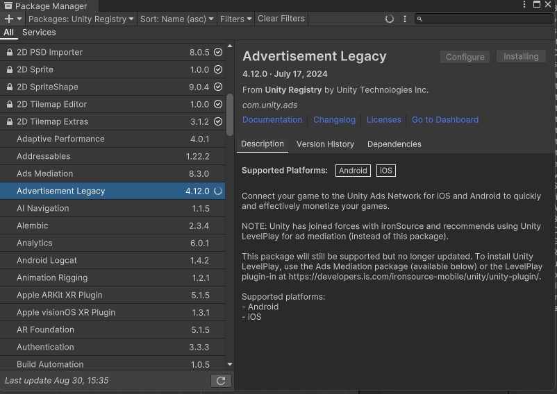The height and width of the screenshot is (394, 557).
Task: Click the lock icon for 2D Tilemap Editor
Action: click(x=10, y=104)
